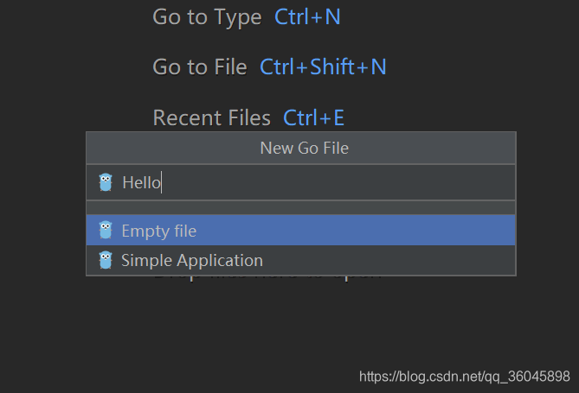Image resolution: width=579 pixels, height=393 pixels.
Task: Click the Ctrl+N shortcut label
Action: (x=307, y=17)
